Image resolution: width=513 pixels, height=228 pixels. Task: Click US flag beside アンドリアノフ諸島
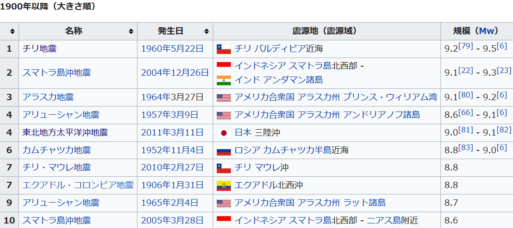coord(224,115)
